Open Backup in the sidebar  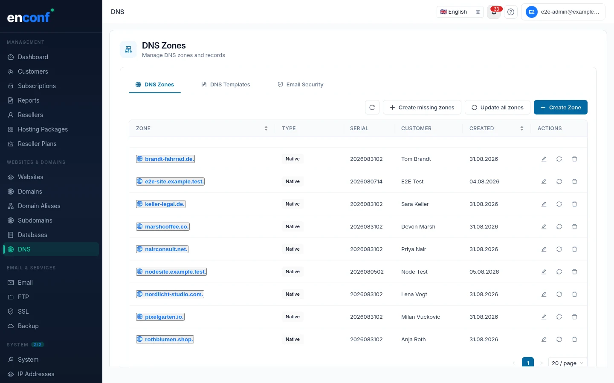[51, 326]
